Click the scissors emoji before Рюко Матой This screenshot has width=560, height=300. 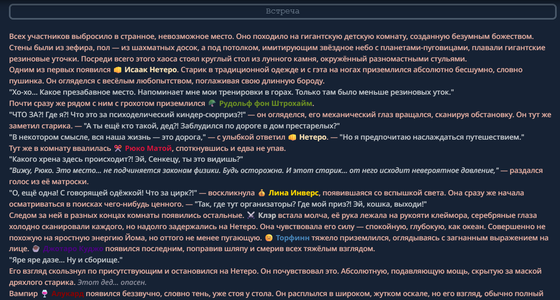tap(118, 148)
